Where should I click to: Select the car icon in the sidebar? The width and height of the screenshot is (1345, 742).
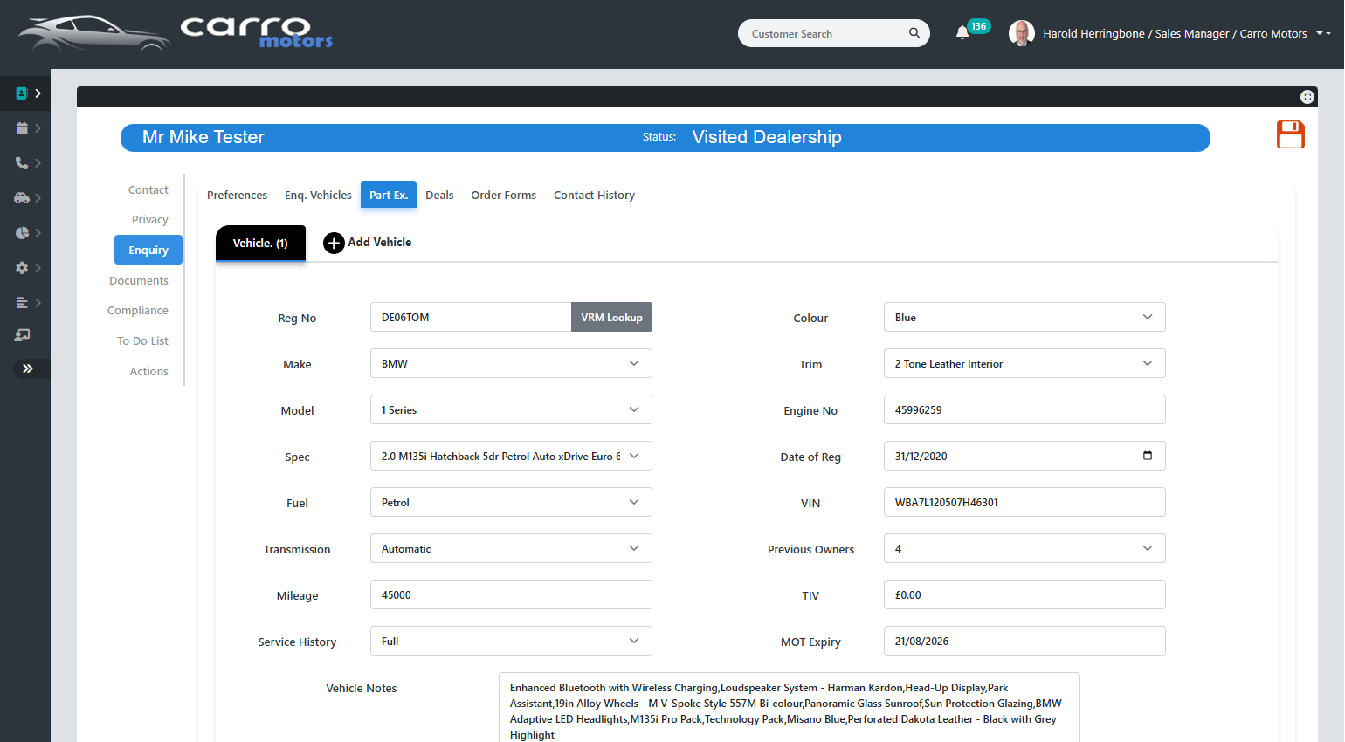click(22, 198)
